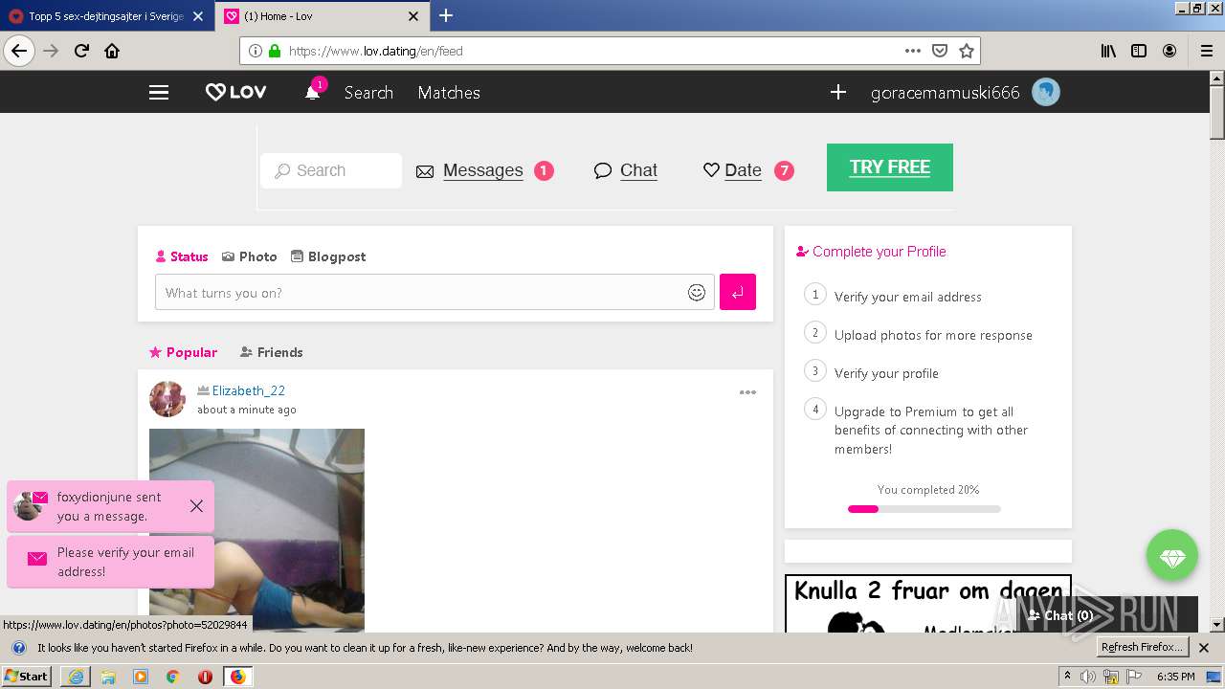The image size is (1225, 689).
Task: Submit status with pink enter button
Action: pyautogui.click(x=738, y=292)
